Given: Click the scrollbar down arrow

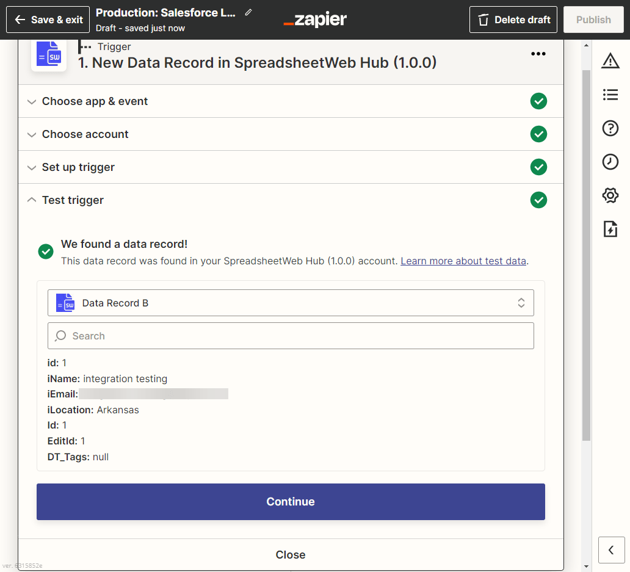Looking at the screenshot, I should click(x=586, y=567).
